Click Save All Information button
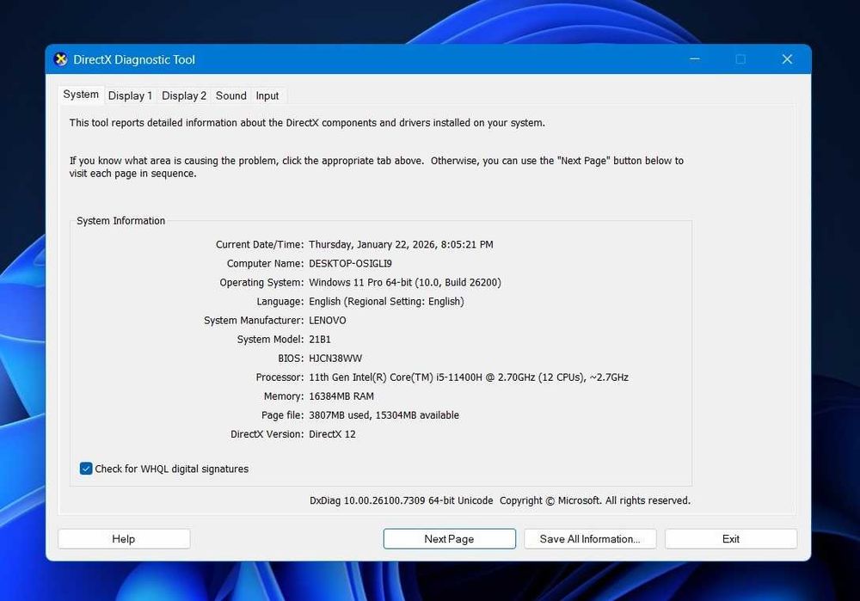Viewport: 860px width, 601px height. [590, 538]
